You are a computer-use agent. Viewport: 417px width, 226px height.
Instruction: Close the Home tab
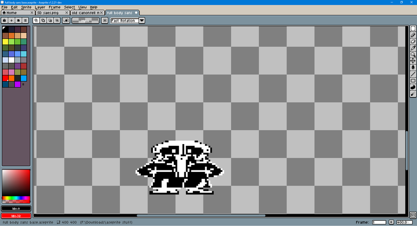pyautogui.click(x=32, y=13)
